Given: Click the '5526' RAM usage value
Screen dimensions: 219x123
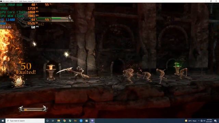Looking at the screenshot, I should coord(31,24).
